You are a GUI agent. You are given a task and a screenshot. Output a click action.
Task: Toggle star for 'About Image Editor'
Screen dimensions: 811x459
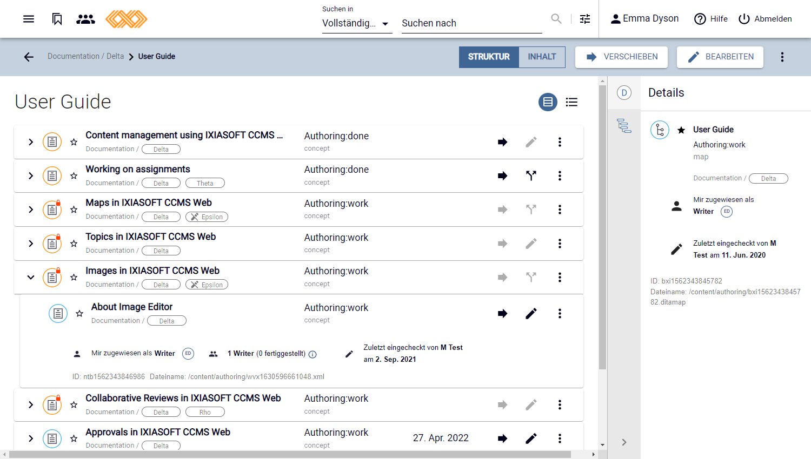(x=79, y=314)
